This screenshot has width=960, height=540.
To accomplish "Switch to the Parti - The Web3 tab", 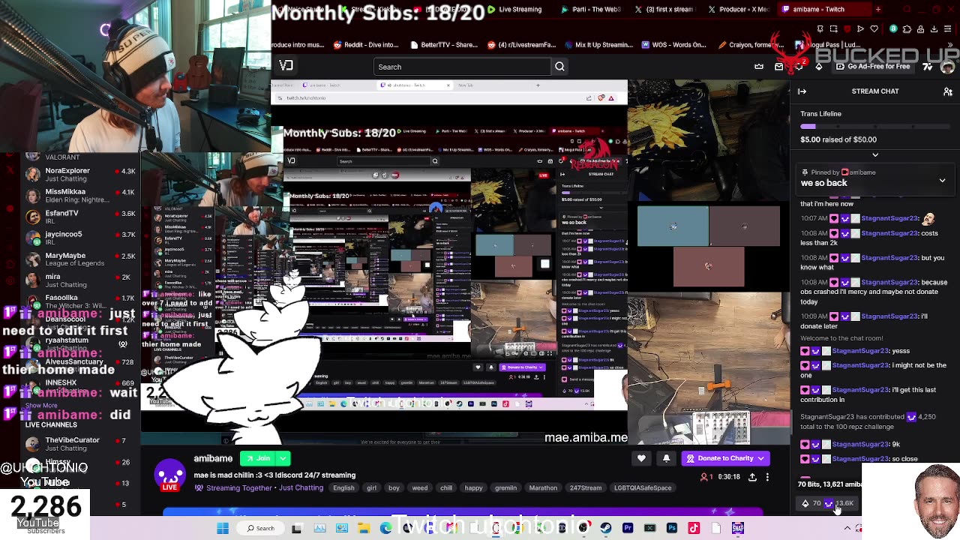I will (x=592, y=9).
